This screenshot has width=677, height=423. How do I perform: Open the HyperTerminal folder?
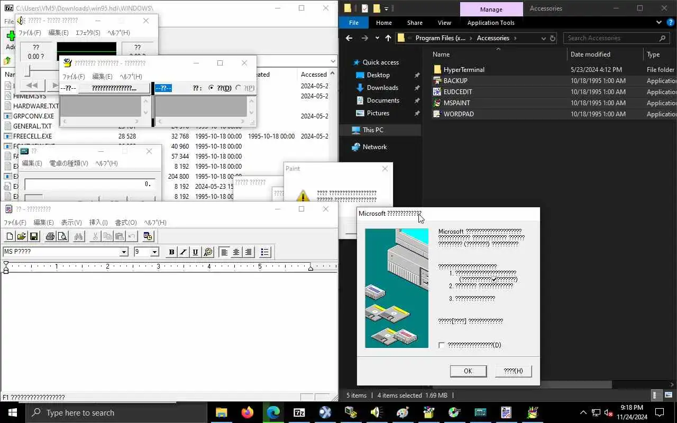point(464,70)
